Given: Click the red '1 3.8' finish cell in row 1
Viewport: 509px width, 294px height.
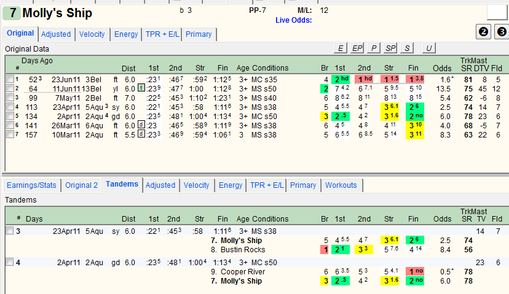Looking at the screenshot, I should [x=415, y=79].
